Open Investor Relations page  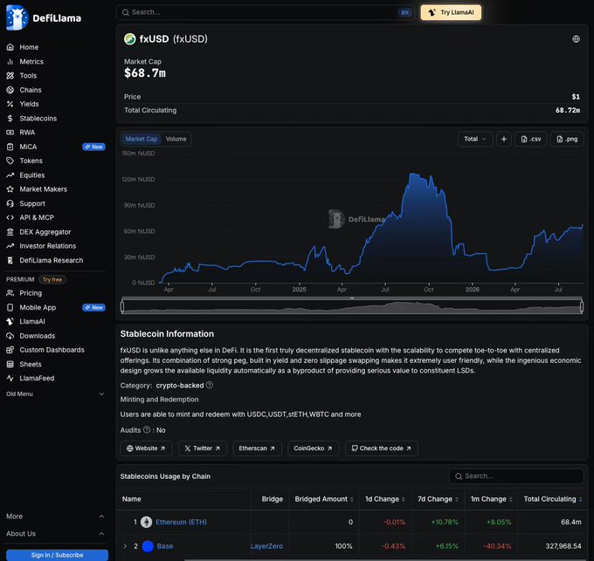pos(47,246)
